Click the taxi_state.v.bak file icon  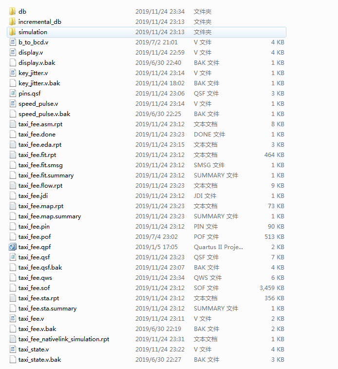click(13, 359)
